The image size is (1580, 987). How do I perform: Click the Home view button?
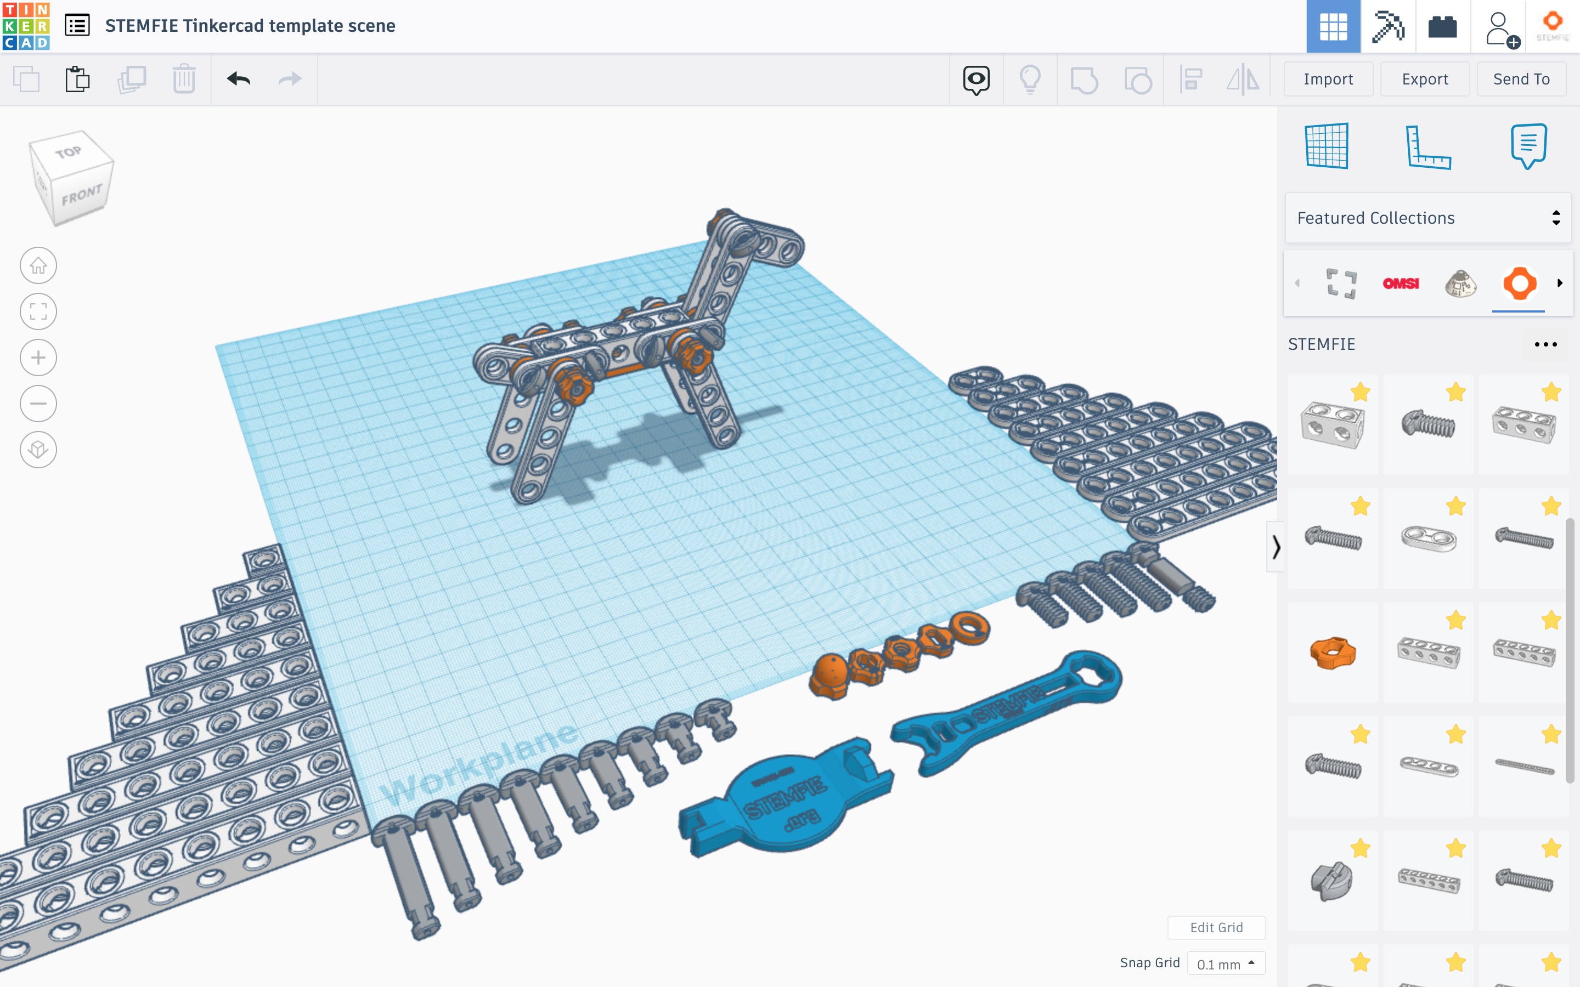coord(38,266)
